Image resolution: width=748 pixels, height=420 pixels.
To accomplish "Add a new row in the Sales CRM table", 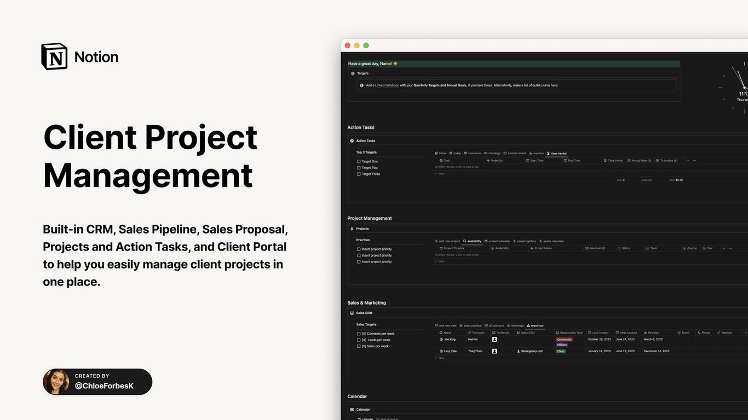I will [x=439, y=358].
